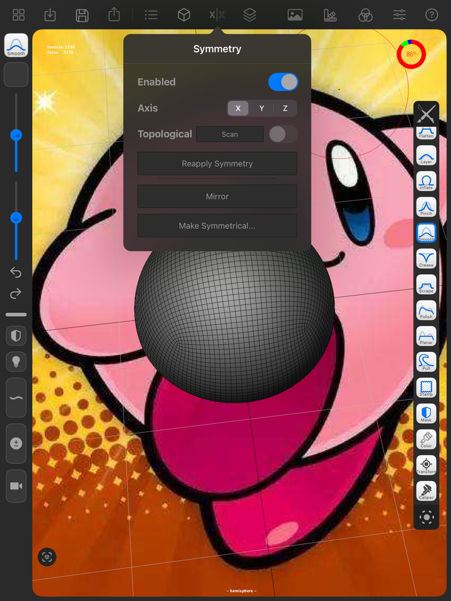
Task: Open the scene objects list icon
Action: point(151,15)
